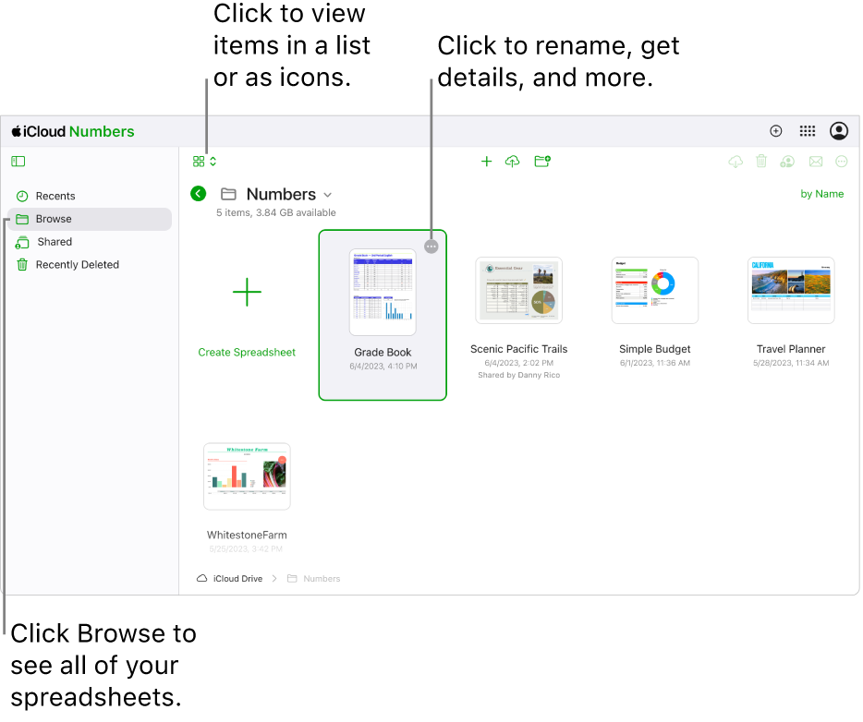Open toolbar More options ellipsis
The height and width of the screenshot is (722, 863).
click(841, 162)
